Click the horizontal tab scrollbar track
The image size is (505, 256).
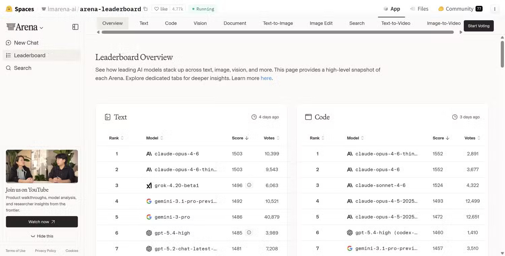pos(278,32)
